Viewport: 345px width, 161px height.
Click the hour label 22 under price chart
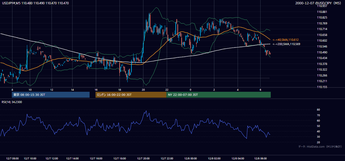tap(167, 90)
